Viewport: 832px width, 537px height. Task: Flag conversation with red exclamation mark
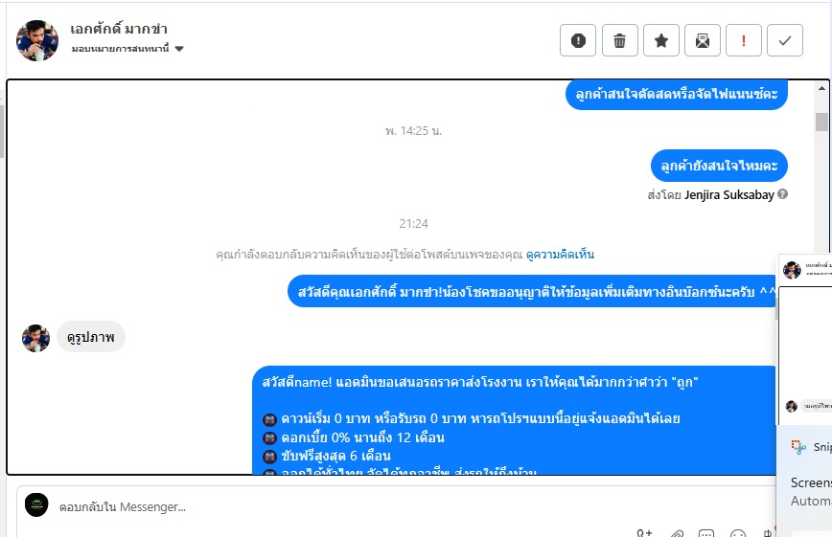tap(744, 40)
